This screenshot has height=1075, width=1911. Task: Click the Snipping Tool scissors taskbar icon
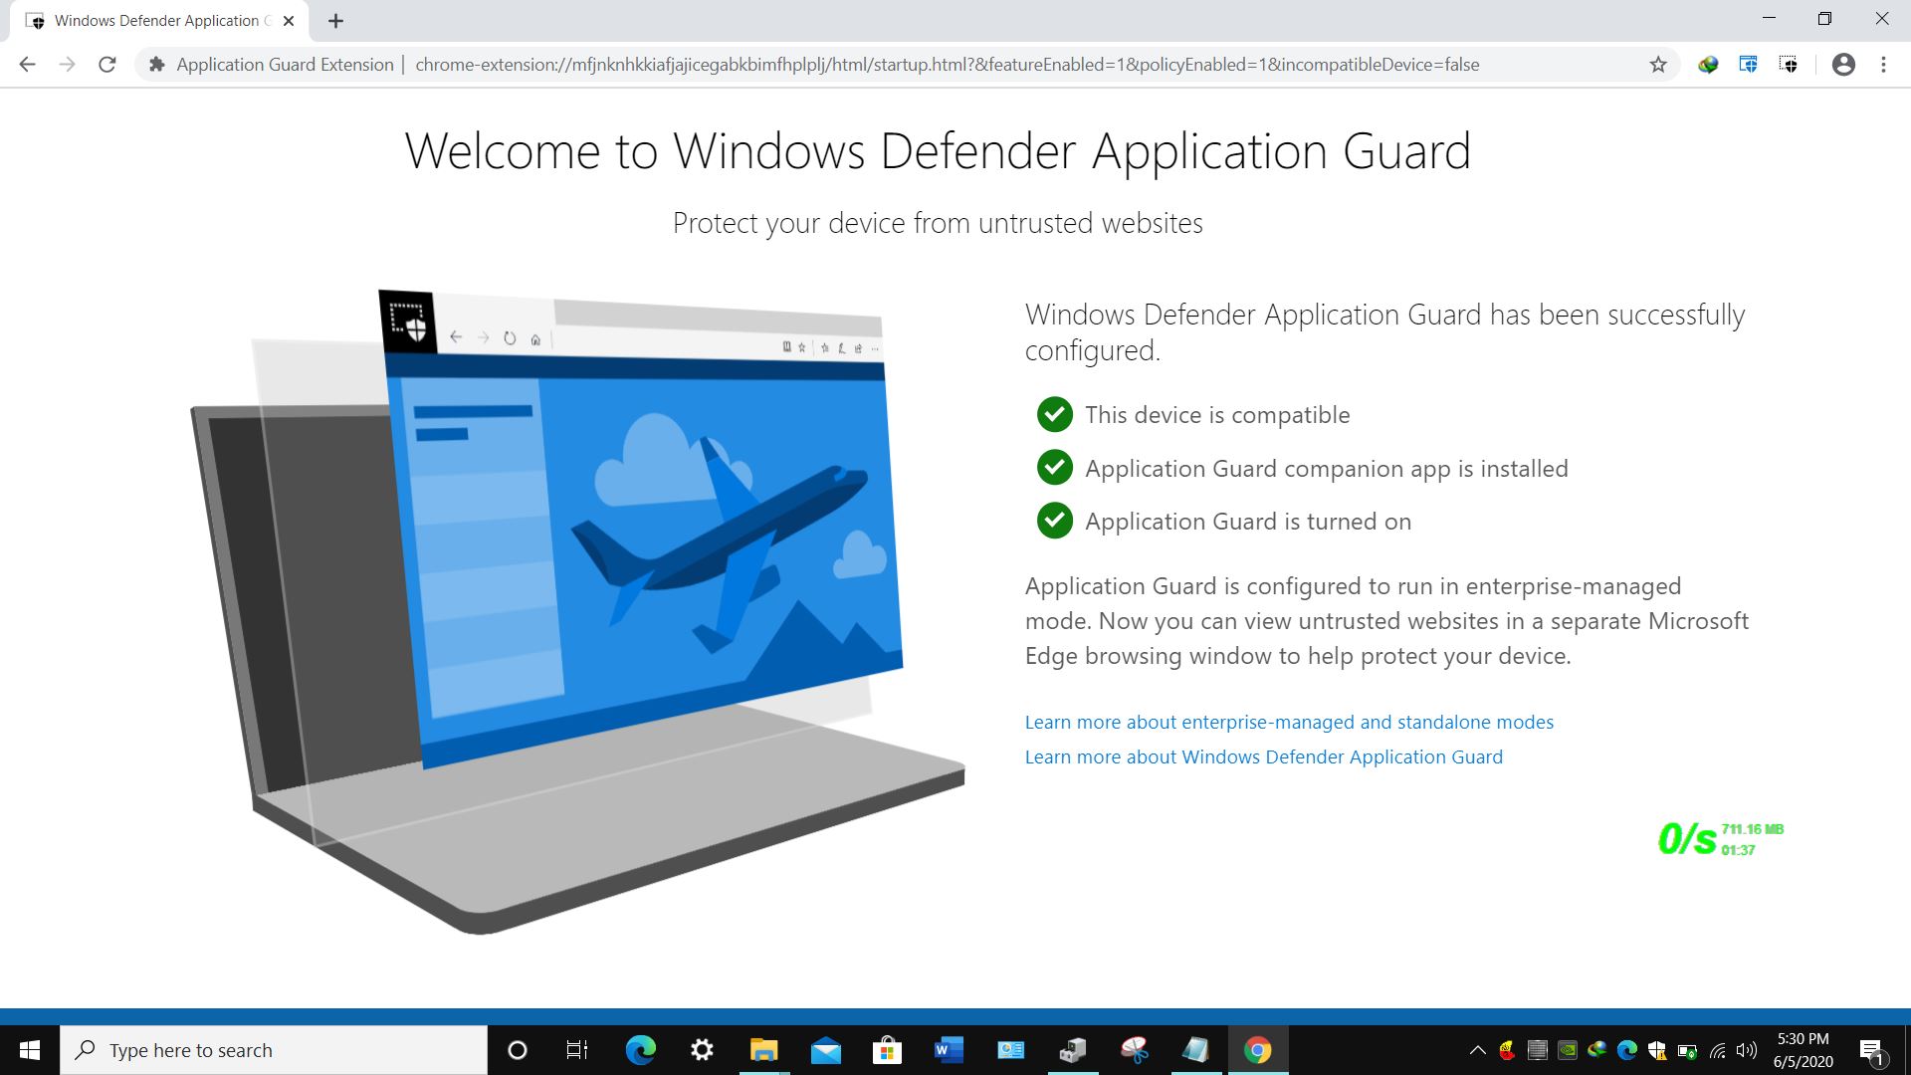tap(1134, 1050)
